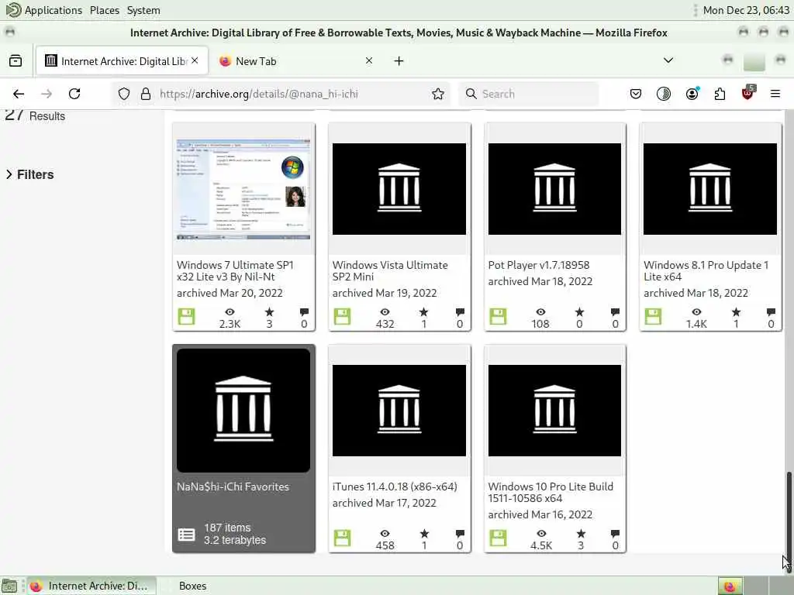Click software floppy icon on Windows 7 Ultimate card
This screenshot has width=794, height=595.
[186, 317]
